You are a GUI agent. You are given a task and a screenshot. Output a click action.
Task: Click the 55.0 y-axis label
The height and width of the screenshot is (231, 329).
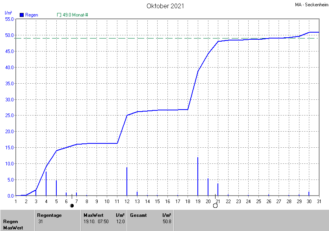tap(9, 19)
